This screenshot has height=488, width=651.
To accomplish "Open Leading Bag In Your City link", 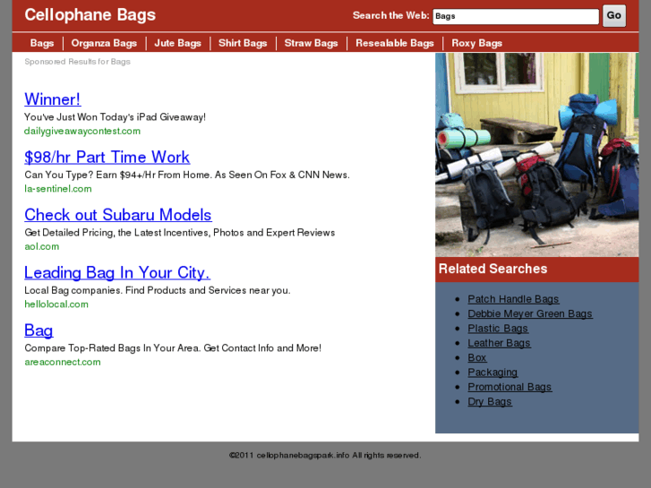I will 117,272.
